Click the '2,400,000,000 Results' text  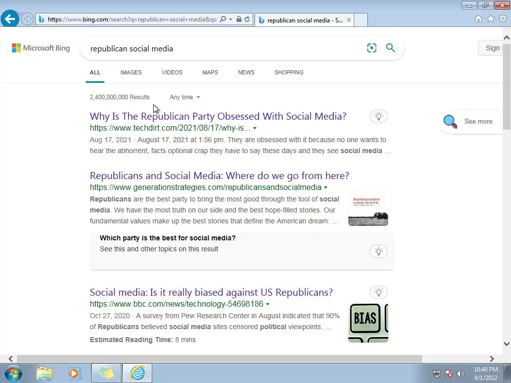120,97
